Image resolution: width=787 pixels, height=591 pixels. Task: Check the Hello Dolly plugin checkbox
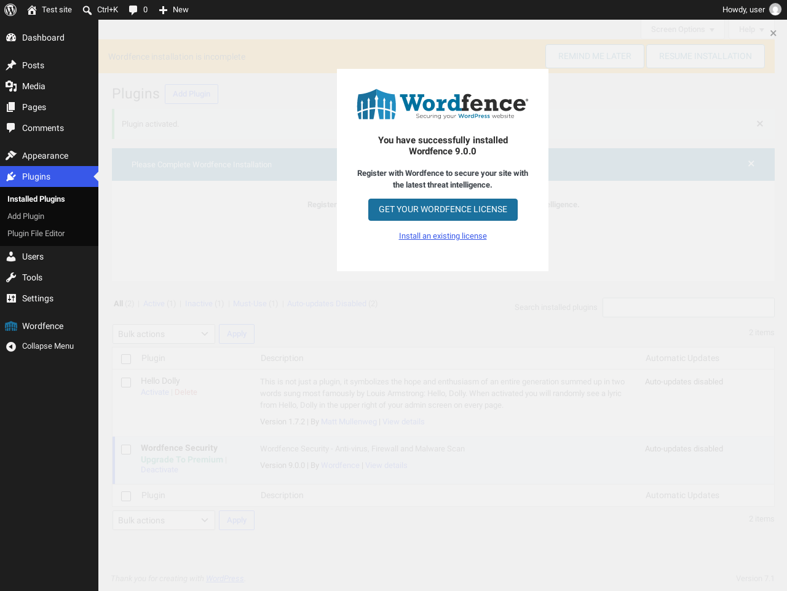[126, 383]
